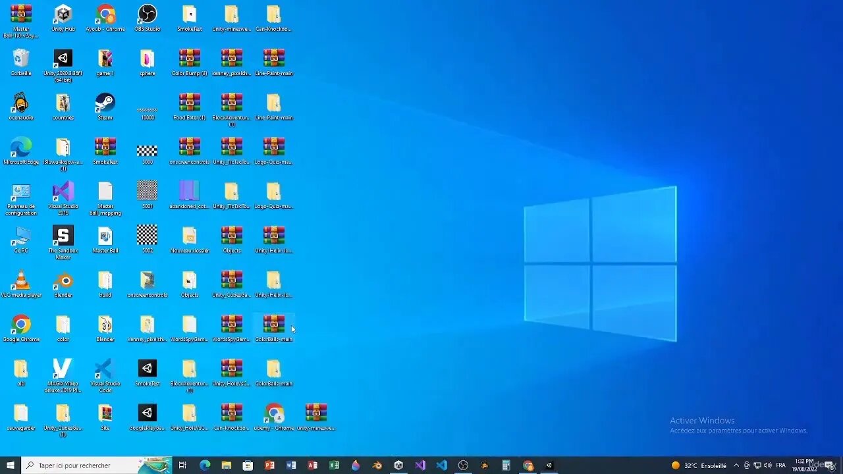Select the game 1 folder
This screenshot has height=474, width=843.
pos(105,63)
